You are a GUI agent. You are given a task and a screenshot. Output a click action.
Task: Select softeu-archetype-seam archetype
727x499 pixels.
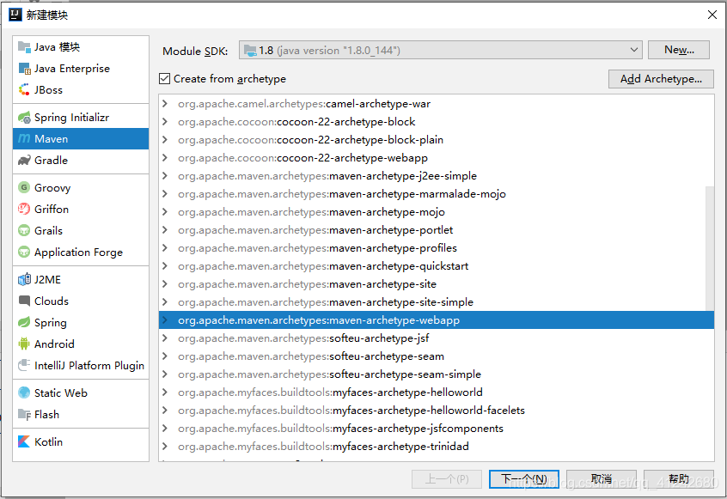(436, 356)
